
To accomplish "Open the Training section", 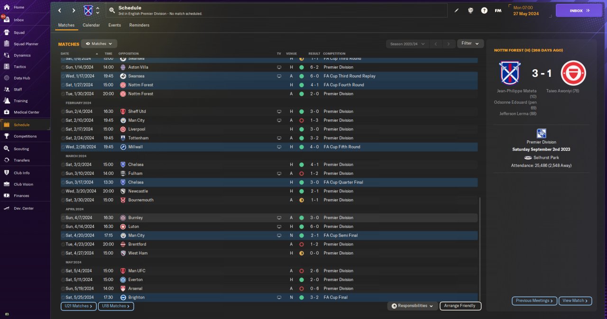I will click(x=20, y=101).
